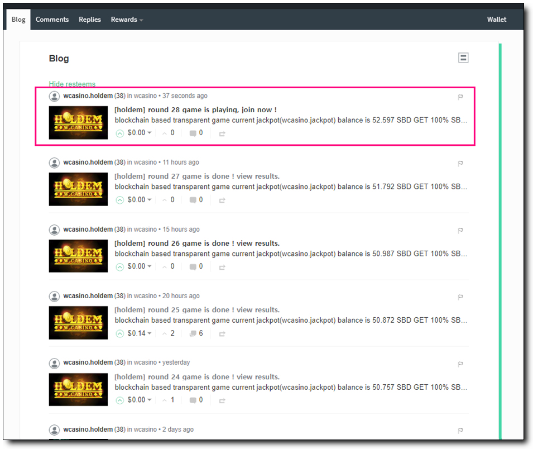
Task: Expand payout dropdown on round 26 post
Action: click(140, 266)
